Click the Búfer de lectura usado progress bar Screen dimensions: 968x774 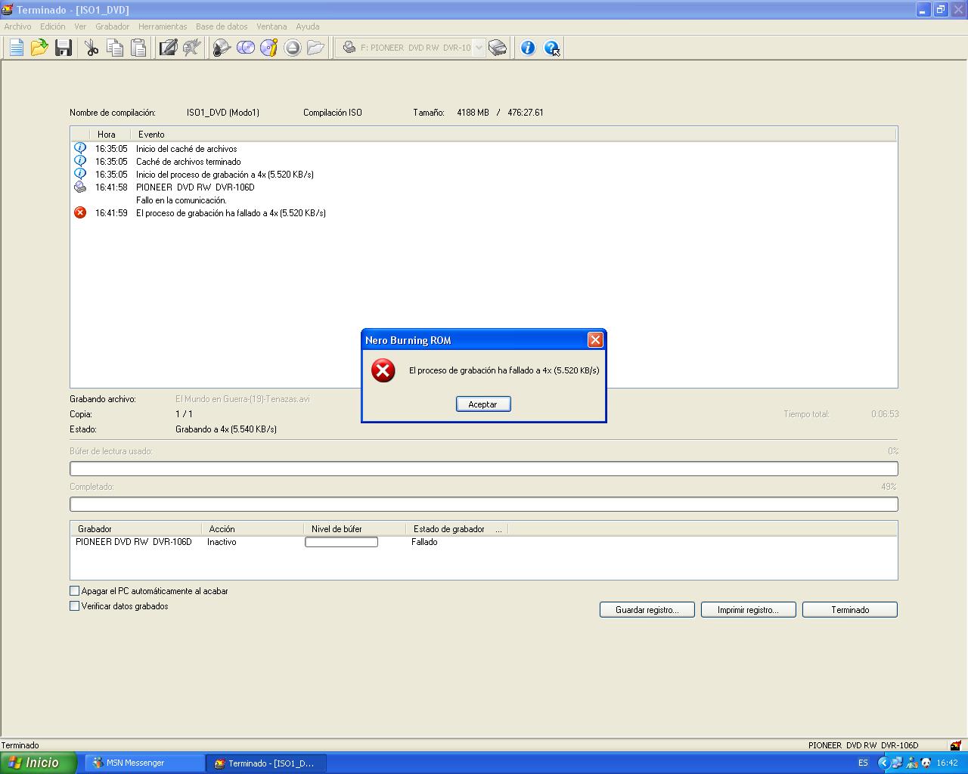coord(484,469)
